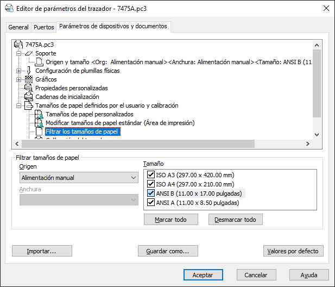Click the tree's vertical scrollbar thumb
The image size is (335, 287).
pos(317,83)
